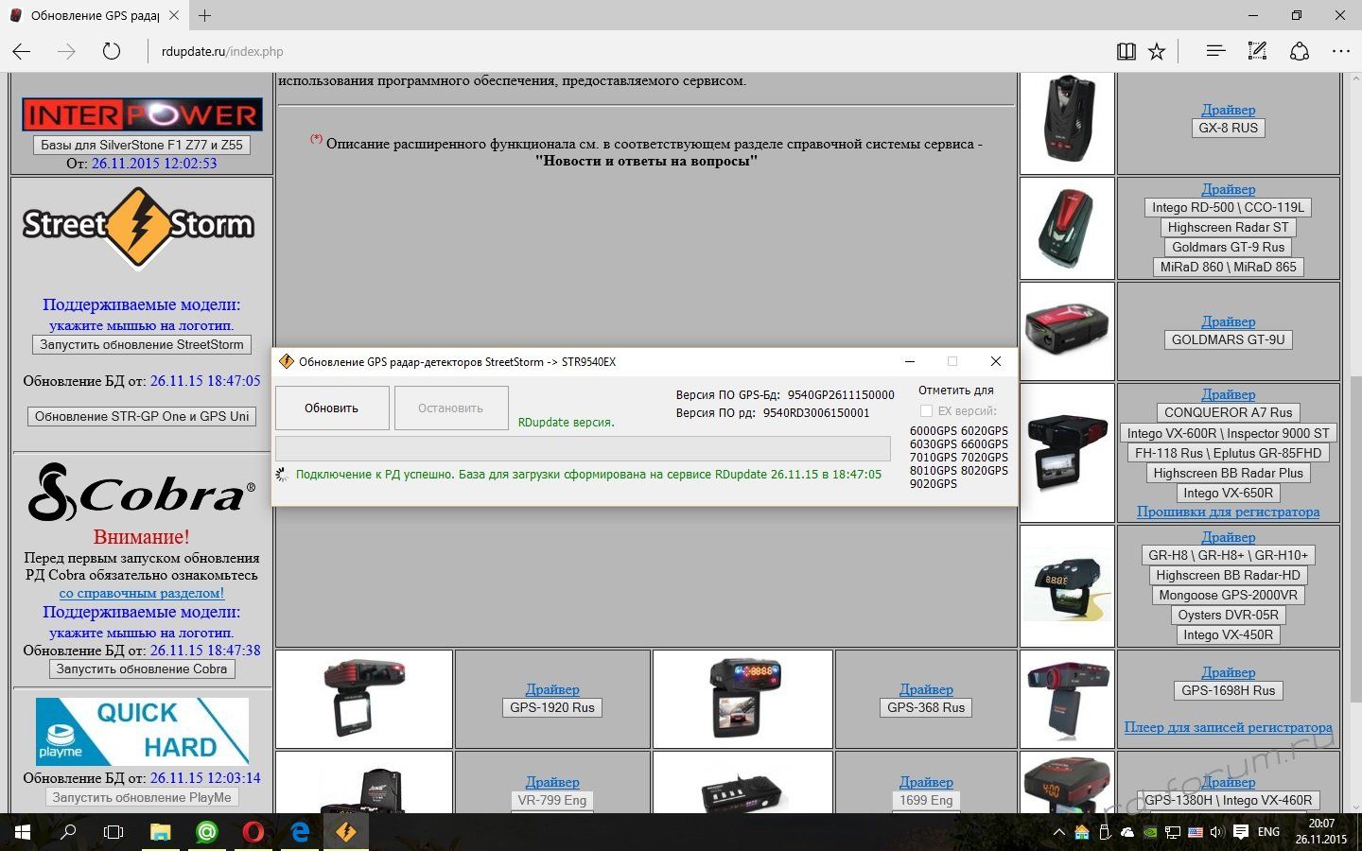Click Goldmars GT-9 Rus button
Image resolution: width=1362 pixels, height=851 pixels.
(1229, 247)
